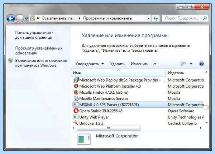Image resolution: width=215 pixels, height=154 pixels.
Task: Click the Web Platform Installer icon
Action: click(x=76, y=86)
